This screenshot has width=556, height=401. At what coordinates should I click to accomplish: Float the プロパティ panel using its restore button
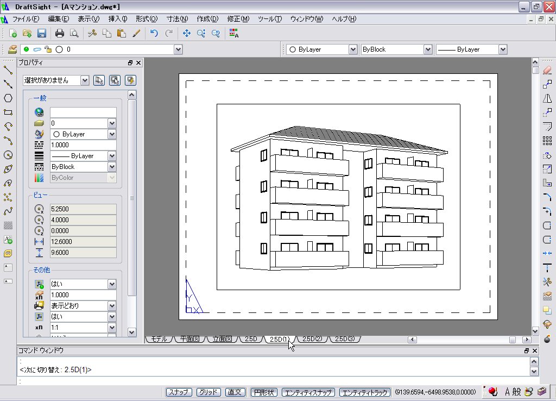[130, 63]
